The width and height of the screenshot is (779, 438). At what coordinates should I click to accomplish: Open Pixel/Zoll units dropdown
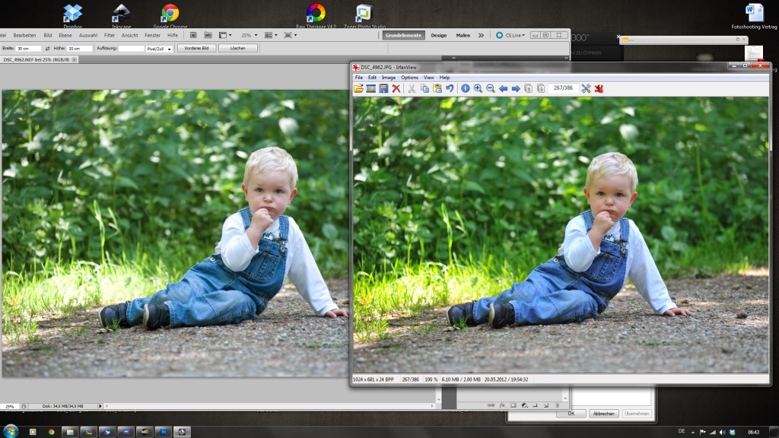pos(159,49)
